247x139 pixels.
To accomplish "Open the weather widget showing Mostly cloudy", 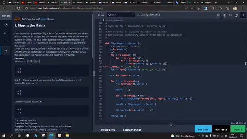I will (x=183, y=136).
